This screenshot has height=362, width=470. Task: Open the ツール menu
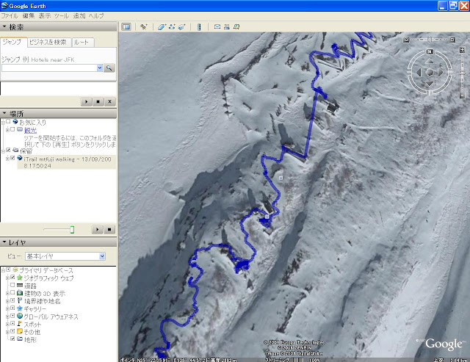62,16
